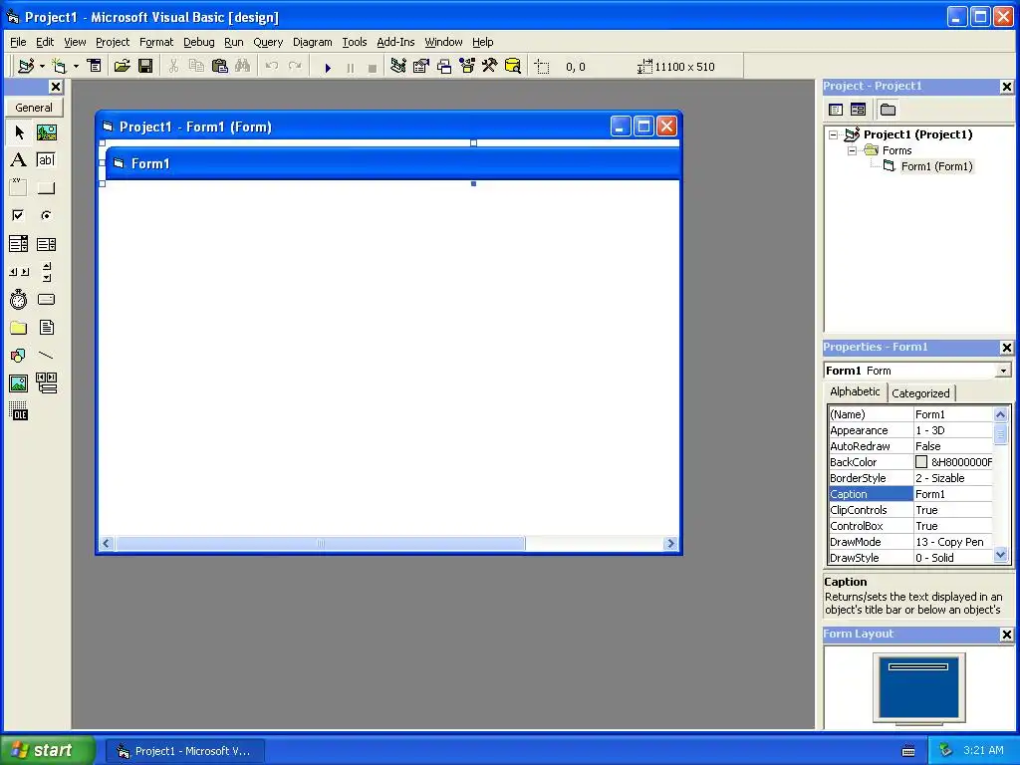Select the Shape tool
The image size is (1020, 765).
(19, 356)
